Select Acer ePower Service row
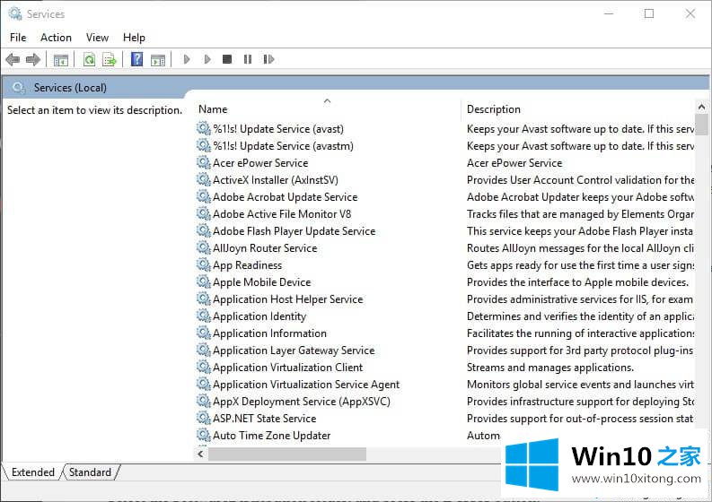Image resolution: width=712 pixels, height=502 pixels. 260,163
